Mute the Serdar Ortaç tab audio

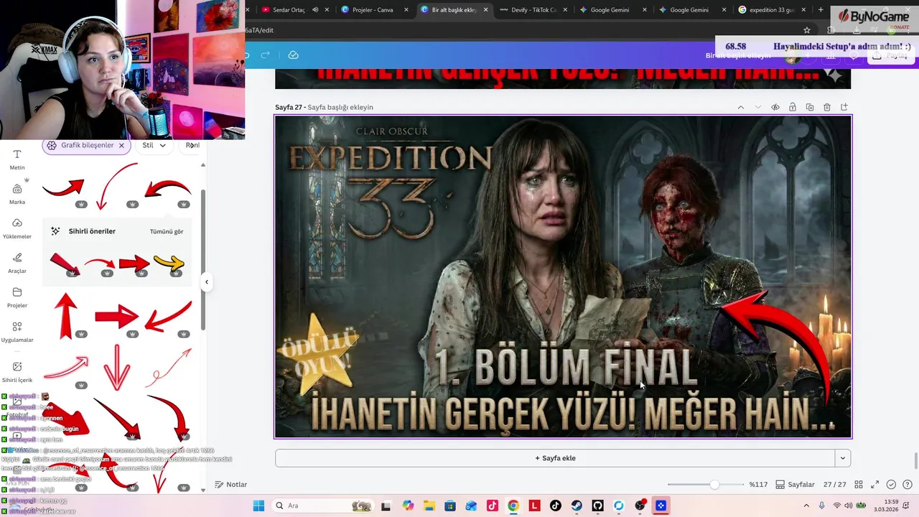click(x=315, y=10)
